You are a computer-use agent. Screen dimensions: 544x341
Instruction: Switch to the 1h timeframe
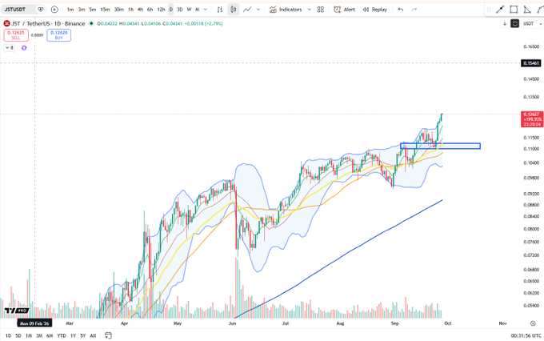coord(130,10)
